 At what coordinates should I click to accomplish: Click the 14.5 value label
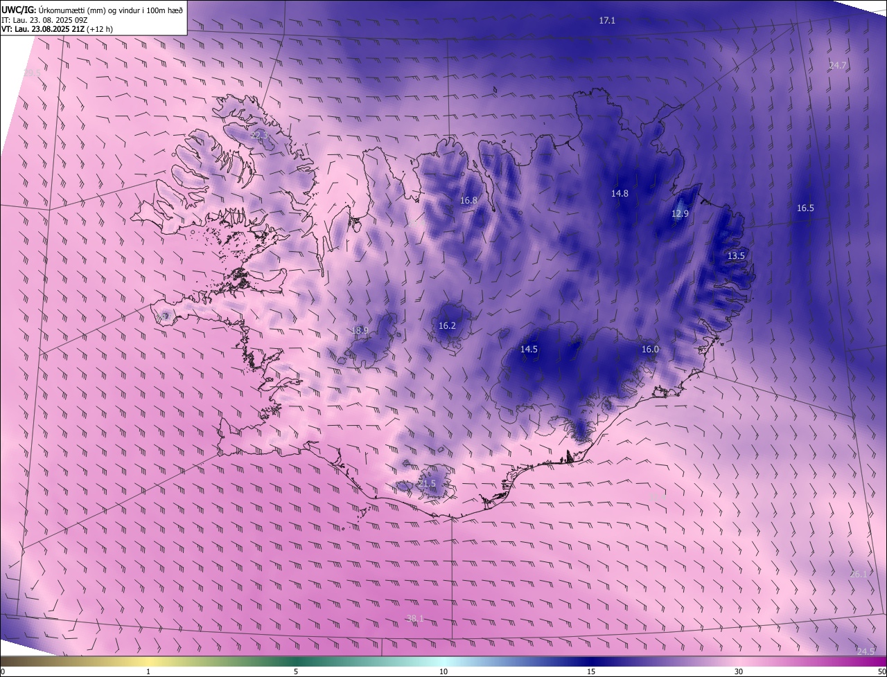pyautogui.click(x=529, y=350)
